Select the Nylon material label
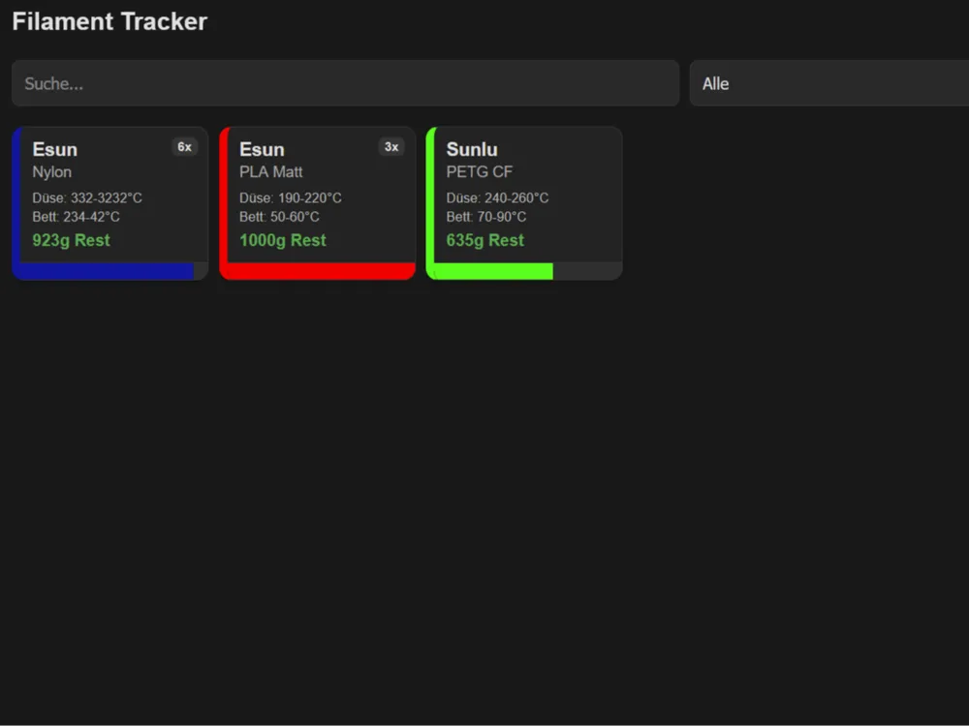Screen dimensions: 969x726 pyautogui.click(x=52, y=171)
